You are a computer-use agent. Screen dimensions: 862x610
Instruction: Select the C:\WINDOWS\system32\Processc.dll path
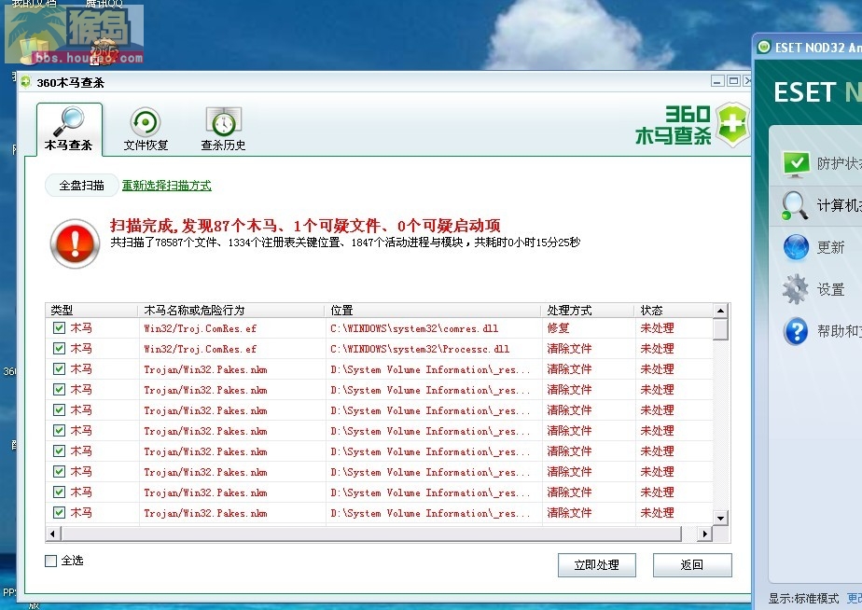coord(420,349)
